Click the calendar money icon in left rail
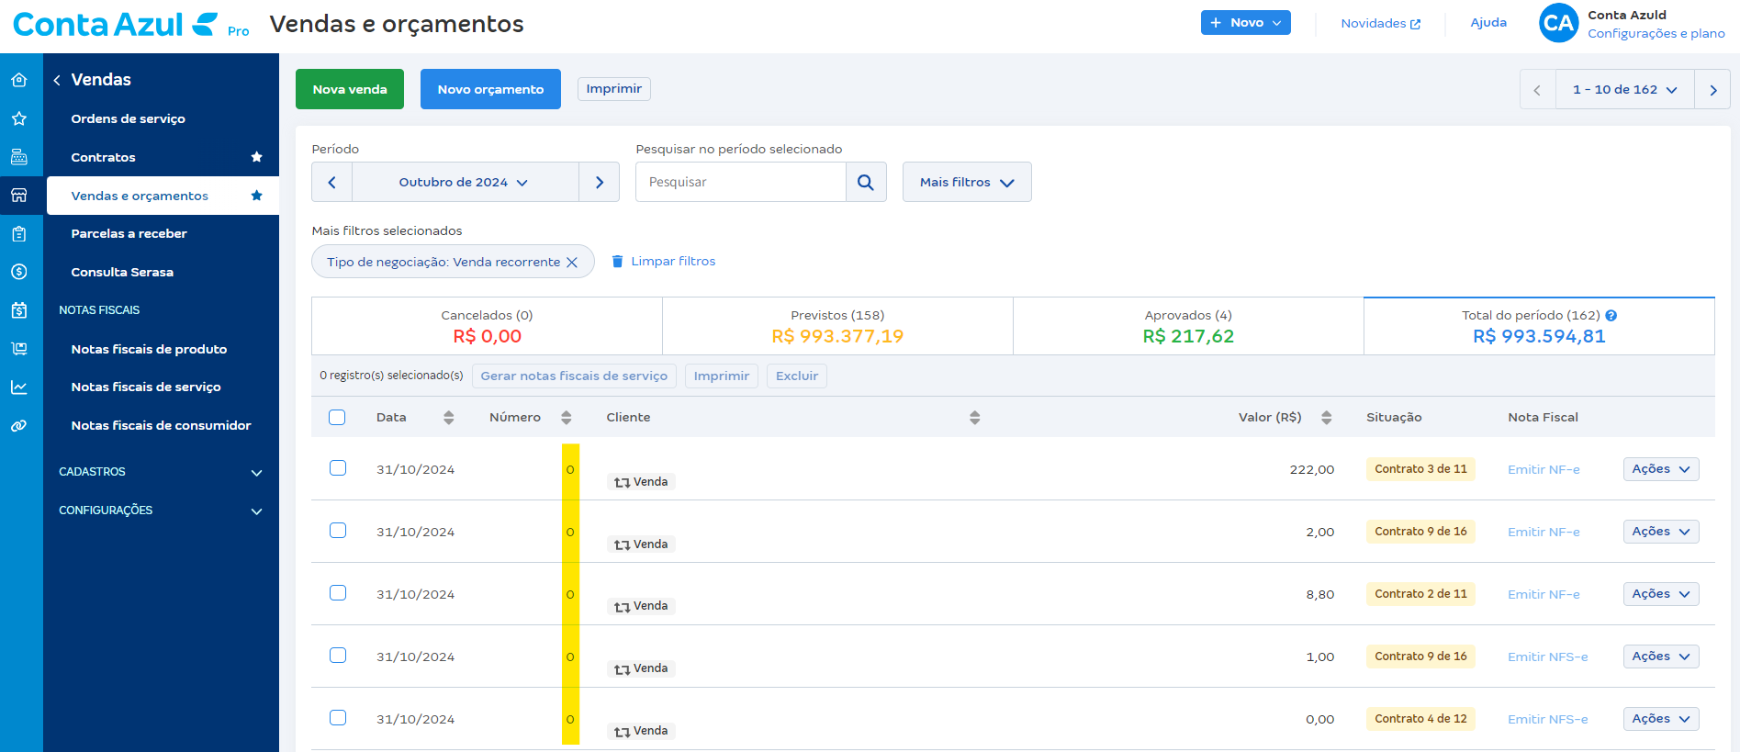 [x=19, y=310]
